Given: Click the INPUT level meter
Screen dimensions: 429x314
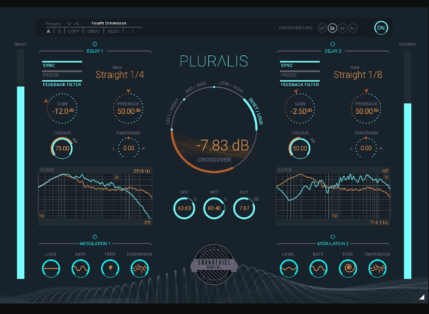Looking at the screenshot, I should pyautogui.click(x=20, y=164).
